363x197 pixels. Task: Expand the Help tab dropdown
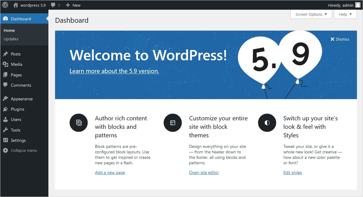point(345,14)
